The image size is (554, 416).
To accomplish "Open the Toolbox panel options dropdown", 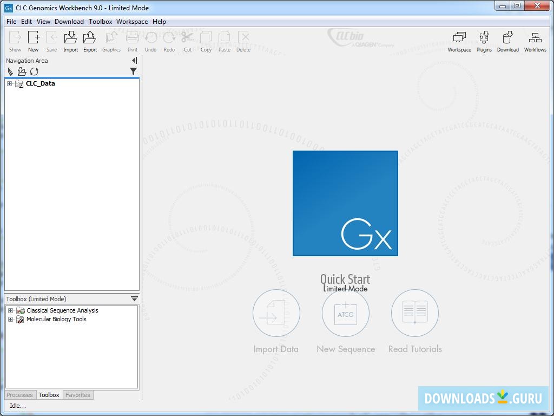I will (134, 299).
